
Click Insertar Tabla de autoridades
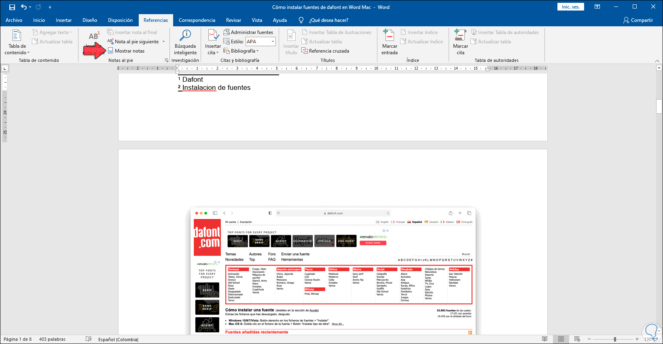point(505,32)
